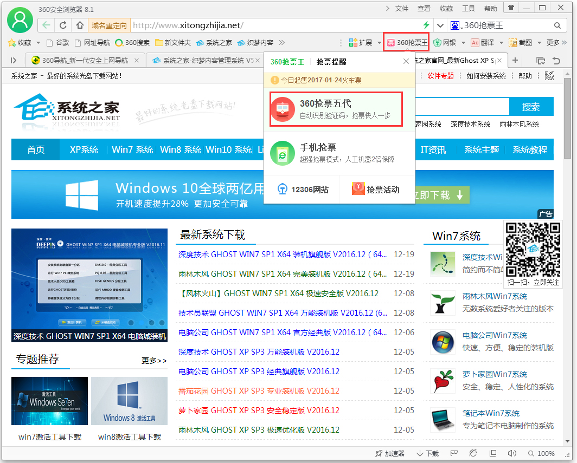
Task: Close the 360导航 tab
Action: click(x=137, y=60)
